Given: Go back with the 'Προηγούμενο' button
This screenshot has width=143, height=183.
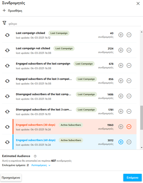Looking at the screenshot, I should 11,178.
